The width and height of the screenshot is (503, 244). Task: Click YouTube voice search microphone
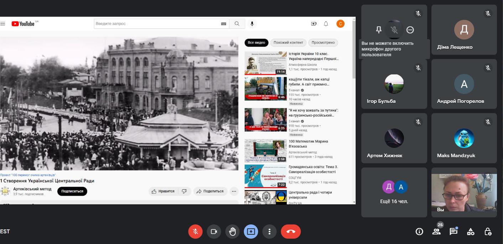coord(252,24)
